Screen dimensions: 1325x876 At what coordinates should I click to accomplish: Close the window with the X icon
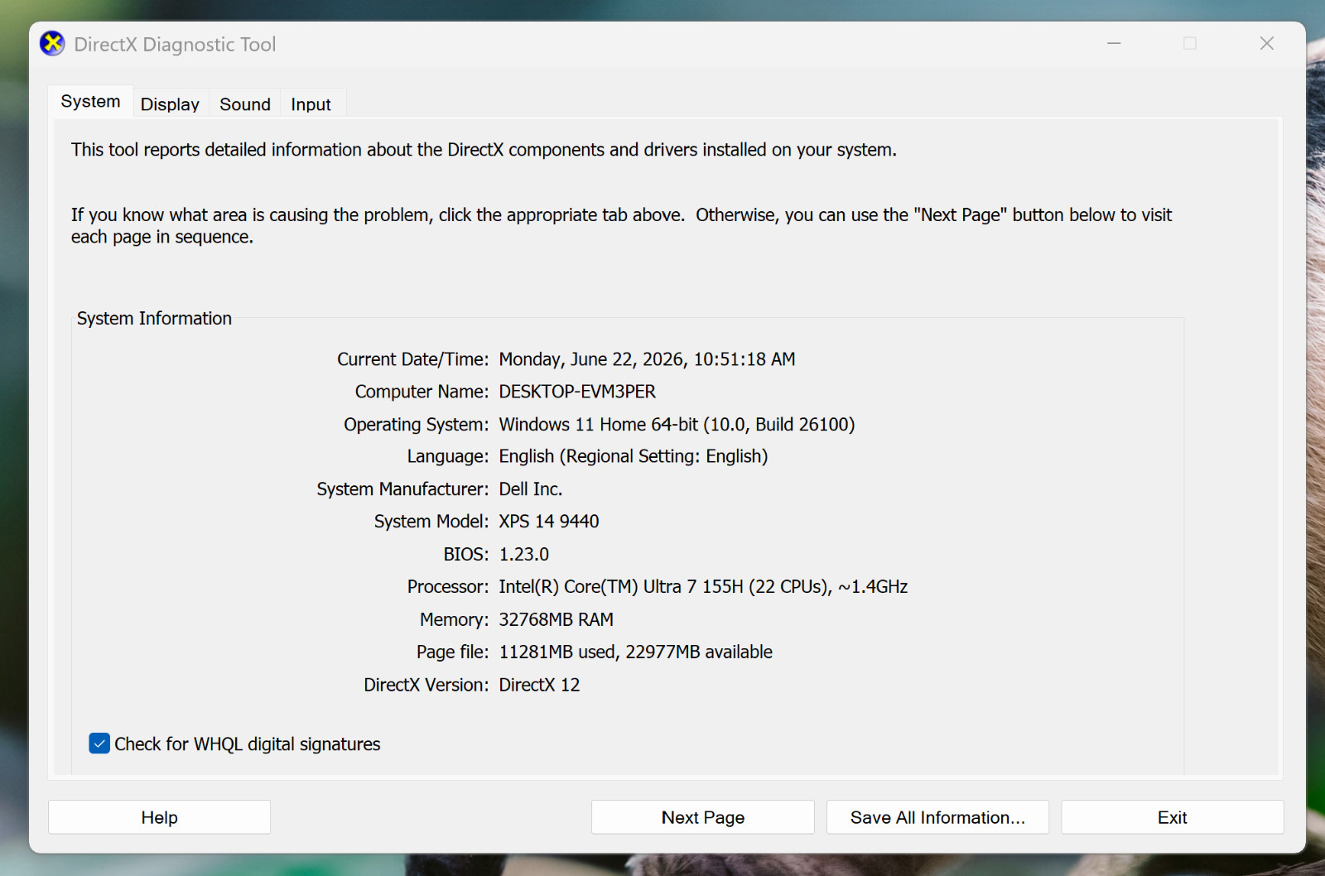(1267, 43)
